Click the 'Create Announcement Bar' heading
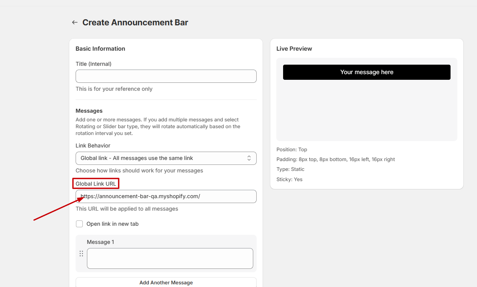 pyautogui.click(x=135, y=22)
